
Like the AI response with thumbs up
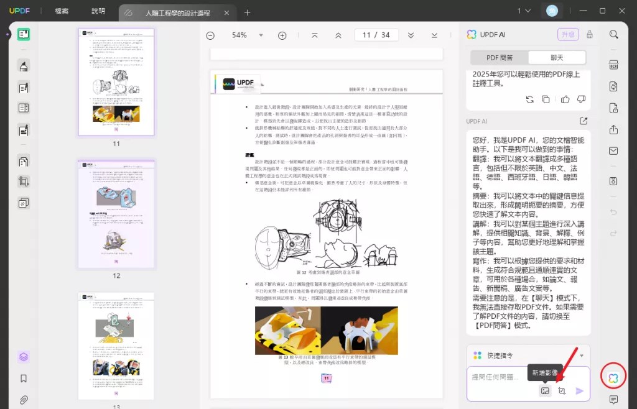(565, 99)
